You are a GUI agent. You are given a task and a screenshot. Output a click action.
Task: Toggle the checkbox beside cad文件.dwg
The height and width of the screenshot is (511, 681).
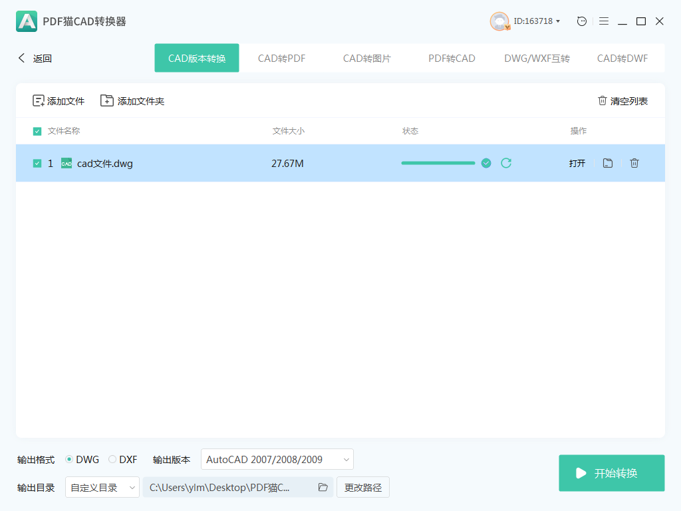(37, 163)
